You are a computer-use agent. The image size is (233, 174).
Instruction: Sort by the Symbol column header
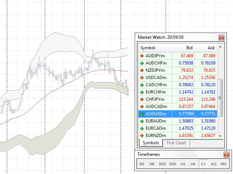[x=155, y=48]
